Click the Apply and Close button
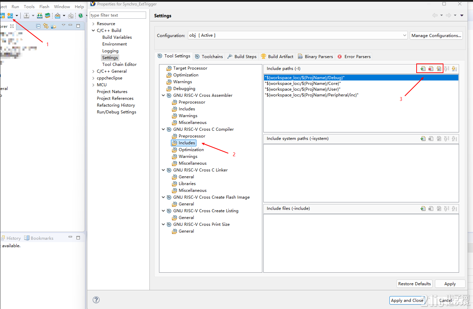Viewport: 473px width, 309px height. coord(407,300)
